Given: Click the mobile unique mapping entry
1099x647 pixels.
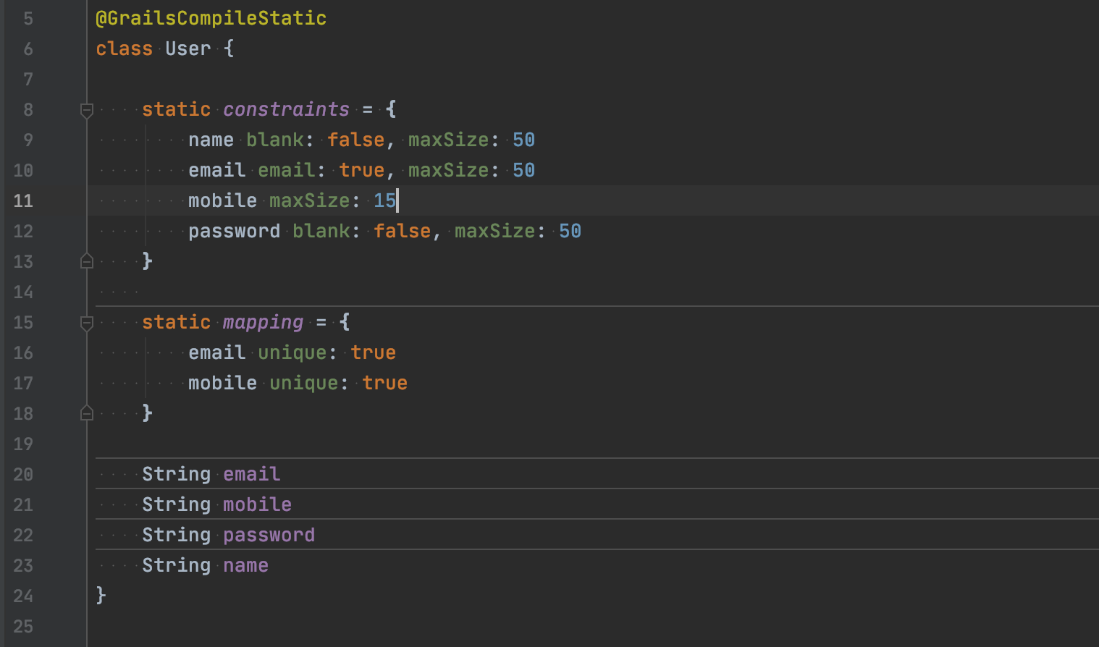Looking at the screenshot, I should click(x=298, y=383).
